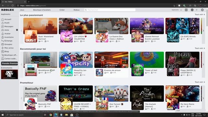The height and width of the screenshot is (117, 208).
Task: Open the settings gear in Roblox header
Action: point(202,10)
